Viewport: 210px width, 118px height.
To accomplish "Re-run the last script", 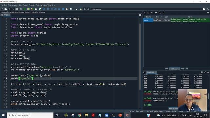I will pos(40,9).
